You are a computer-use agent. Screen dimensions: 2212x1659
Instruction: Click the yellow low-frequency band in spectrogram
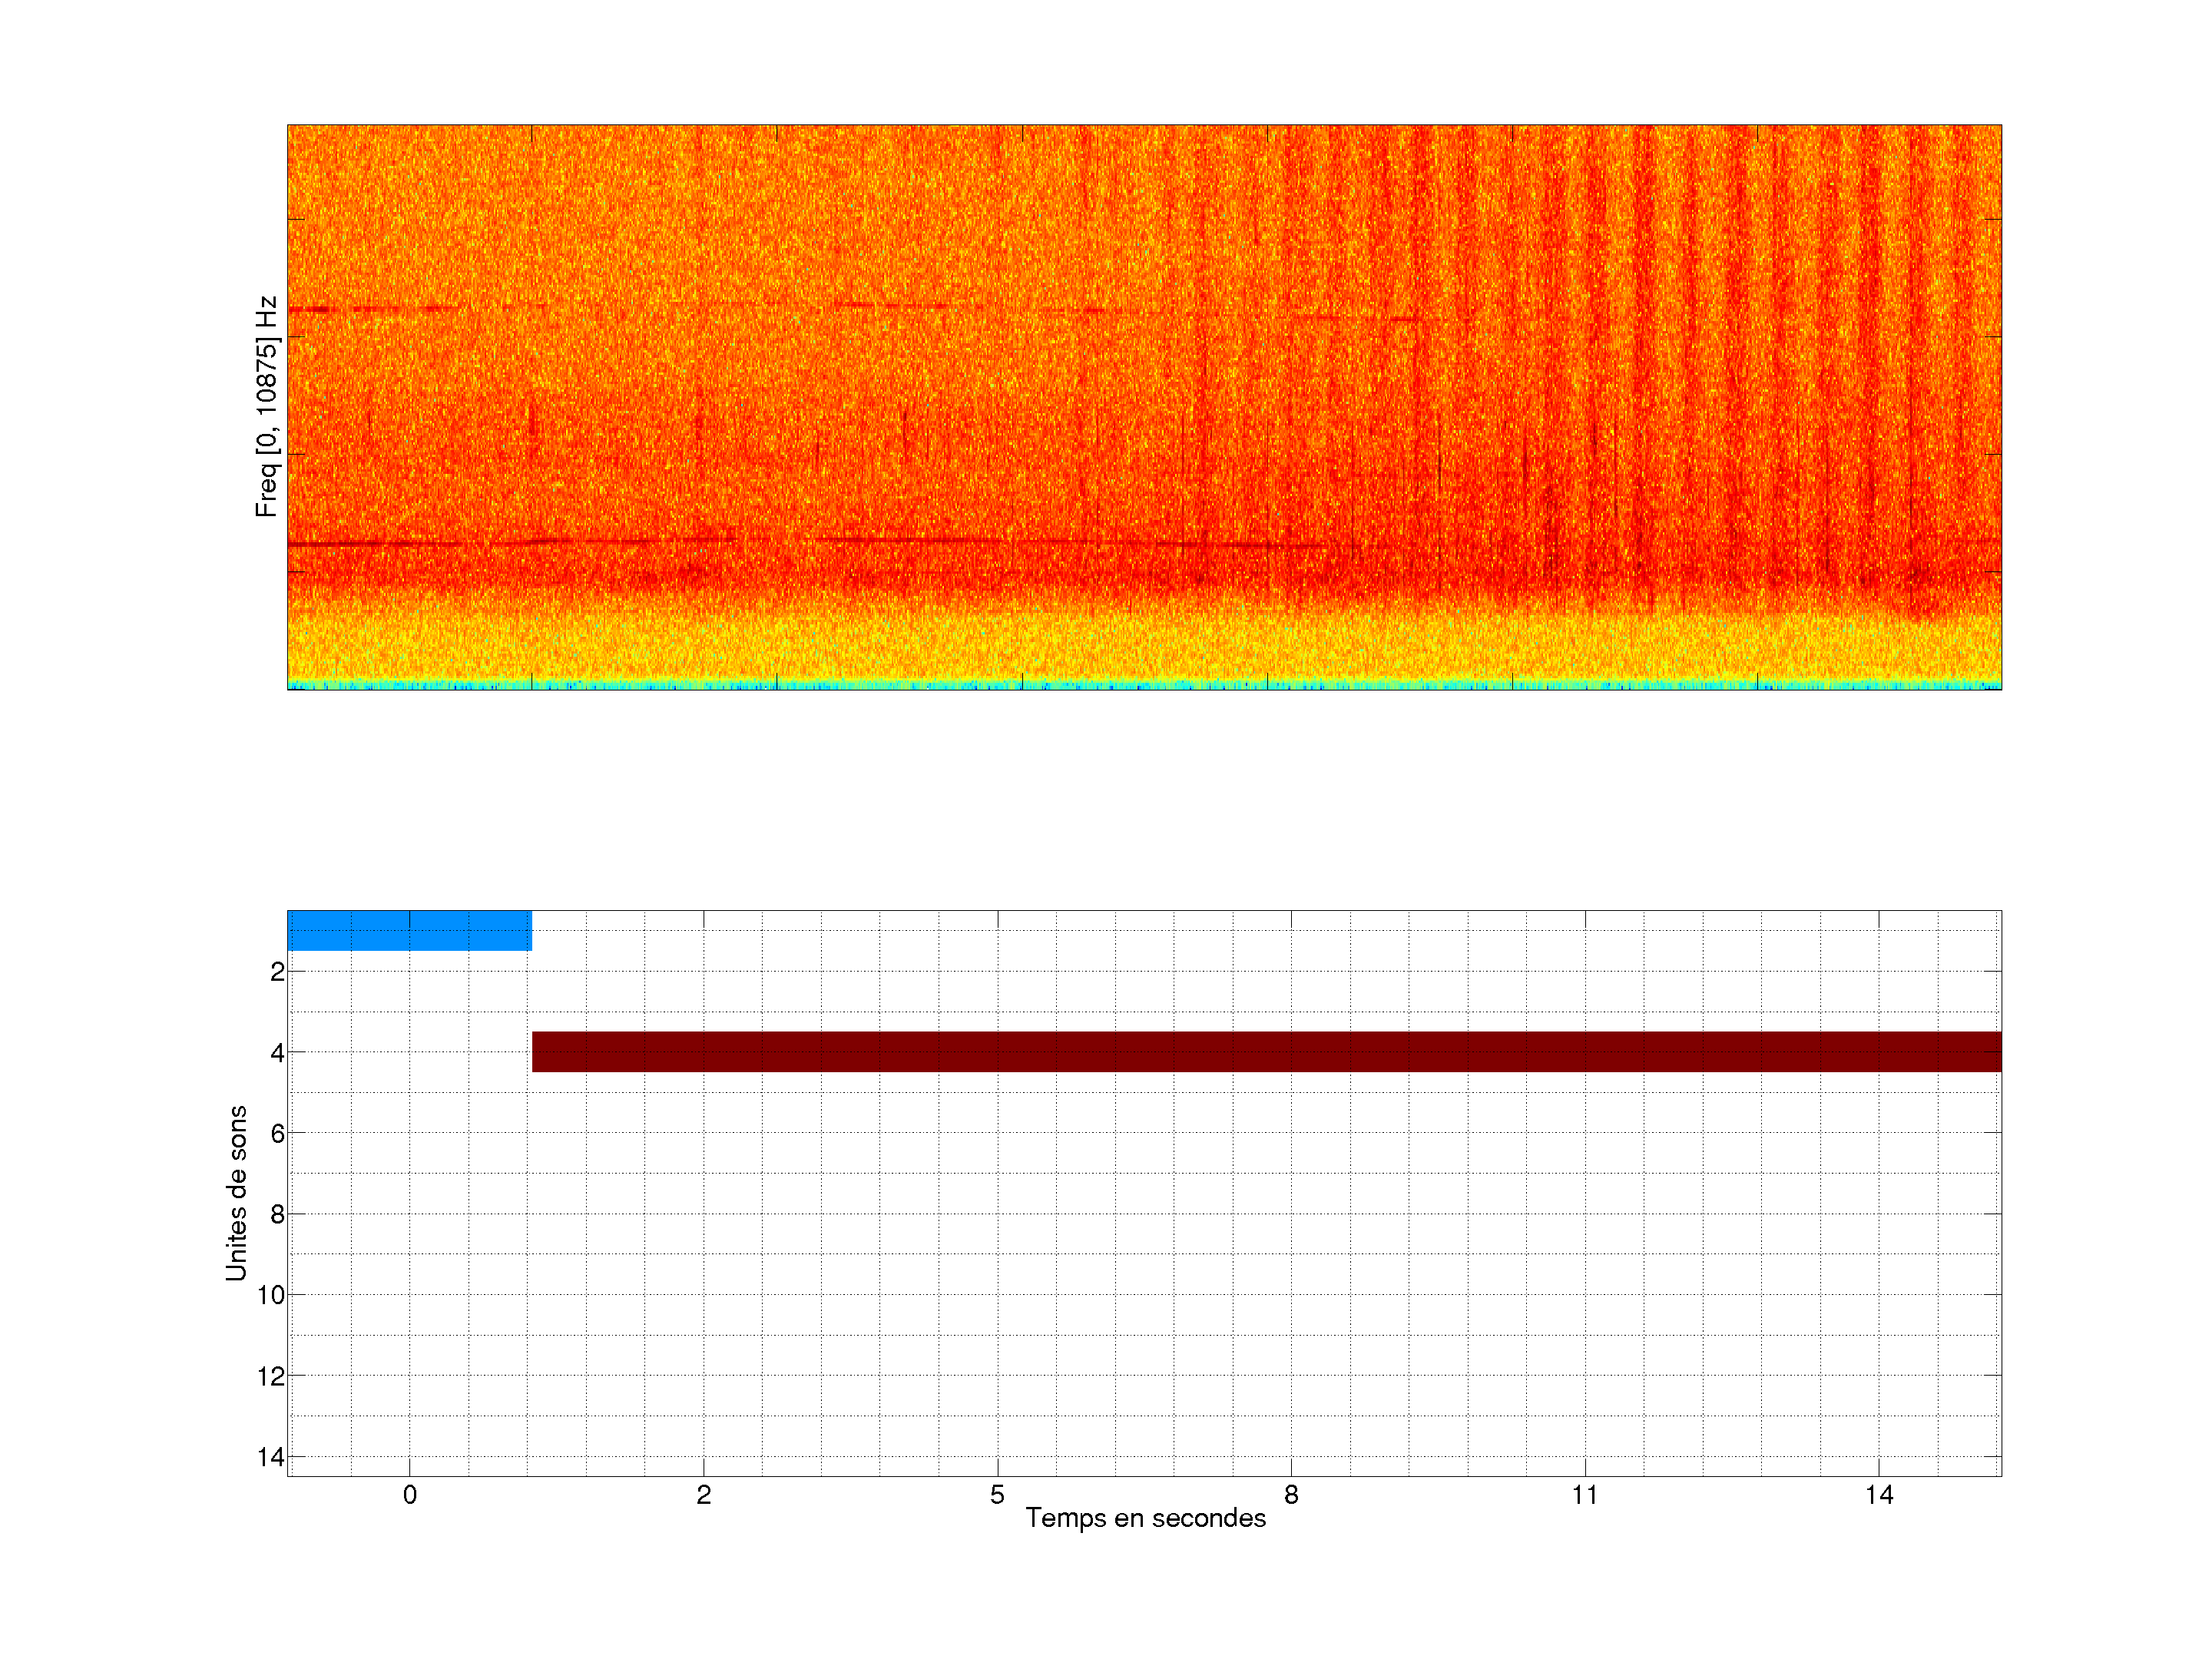1144,648
